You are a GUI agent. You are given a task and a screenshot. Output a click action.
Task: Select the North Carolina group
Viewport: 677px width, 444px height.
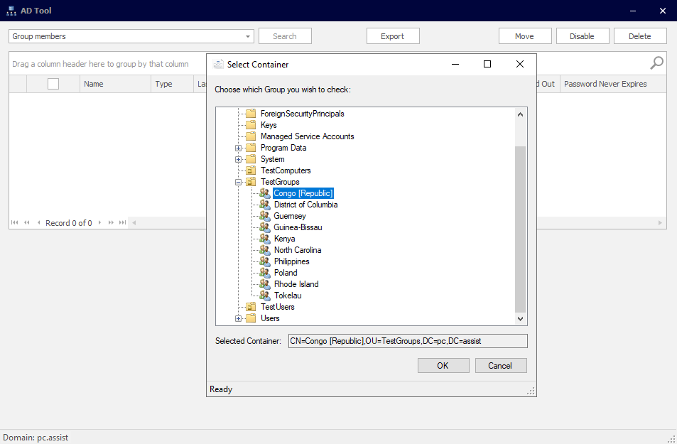[x=297, y=250]
